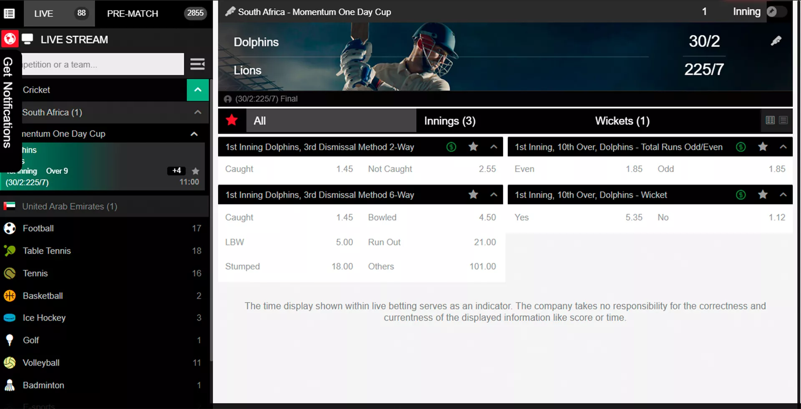
Task: Bet on Caught at odds 1.45
Action: point(289,169)
